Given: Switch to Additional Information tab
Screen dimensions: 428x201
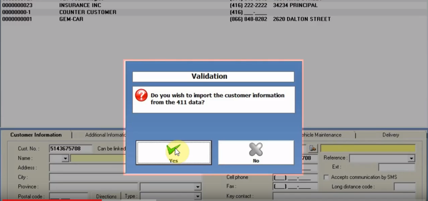Looking at the screenshot, I should (105, 135).
